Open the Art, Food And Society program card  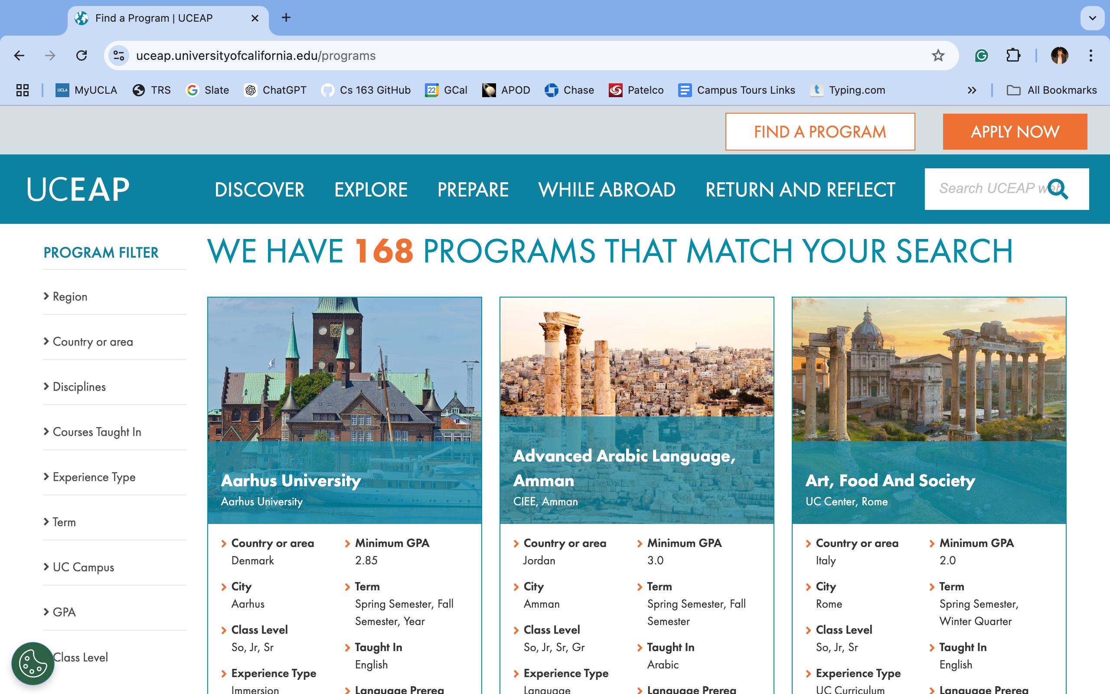tap(890, 480)
